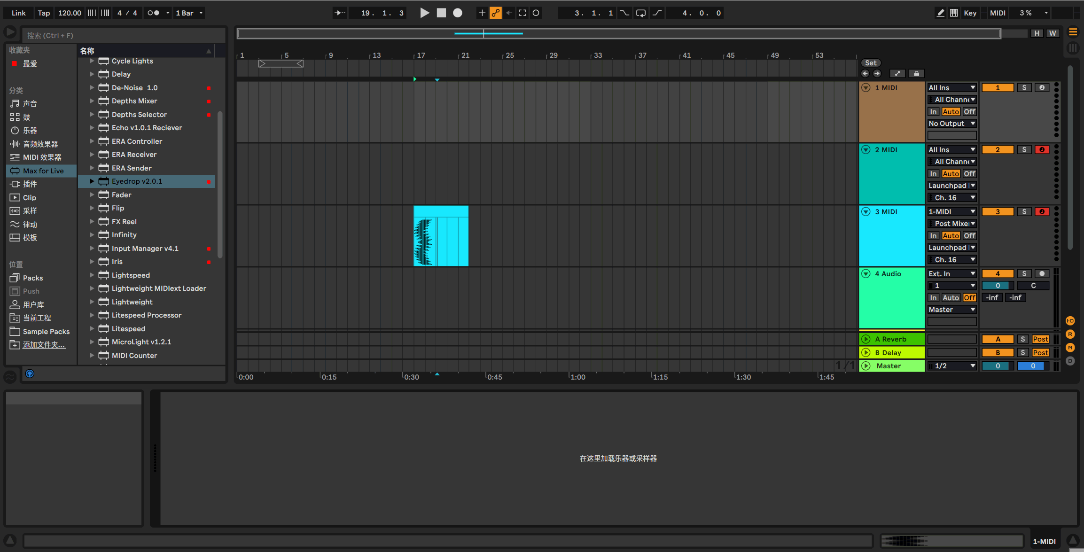
Task: Enable the Loop switch in transport
Action: coord(640,13)
